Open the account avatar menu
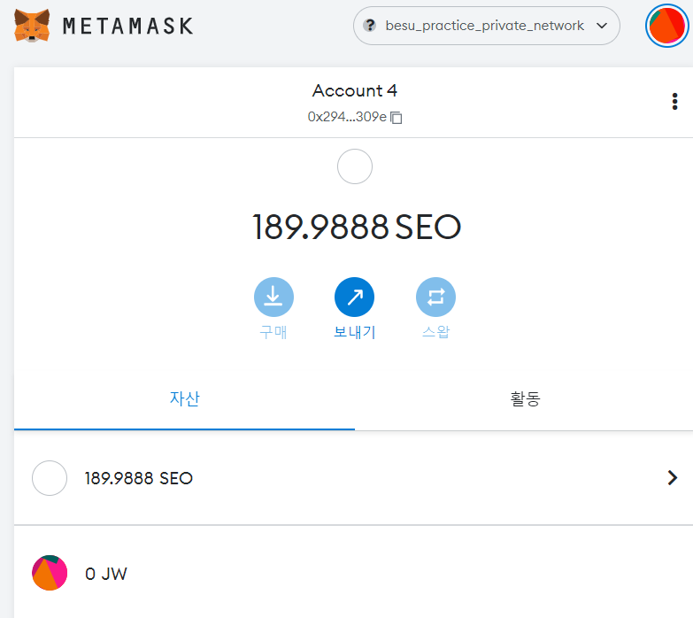This screenshot has width=693, height=618. click(x=667, y=26)
